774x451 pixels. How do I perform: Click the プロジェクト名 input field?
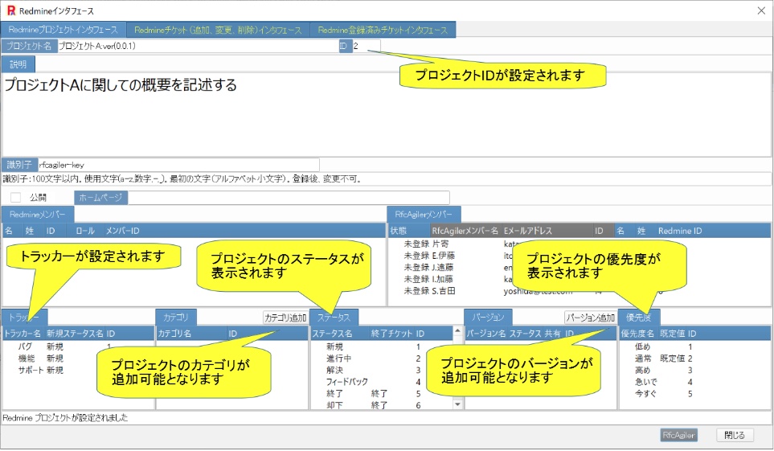point(198,46)
